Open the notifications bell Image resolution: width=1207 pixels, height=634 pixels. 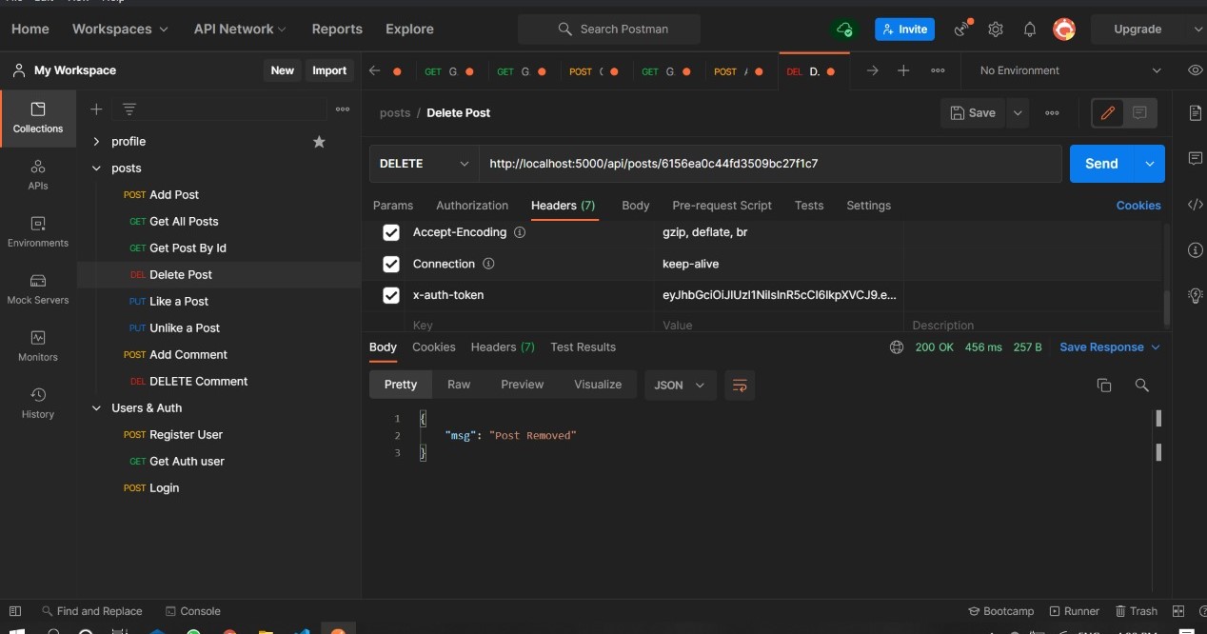tap(1030, 30)
